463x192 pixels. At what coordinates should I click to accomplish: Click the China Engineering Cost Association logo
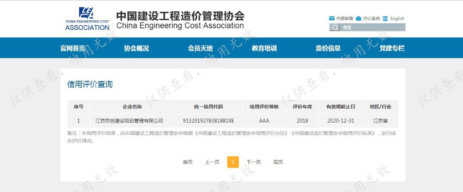click(x=87, y=19)
